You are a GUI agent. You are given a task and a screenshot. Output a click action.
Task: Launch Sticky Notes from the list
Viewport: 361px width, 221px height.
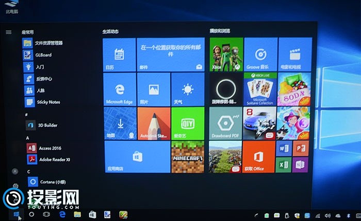click(x=43, y=102)
